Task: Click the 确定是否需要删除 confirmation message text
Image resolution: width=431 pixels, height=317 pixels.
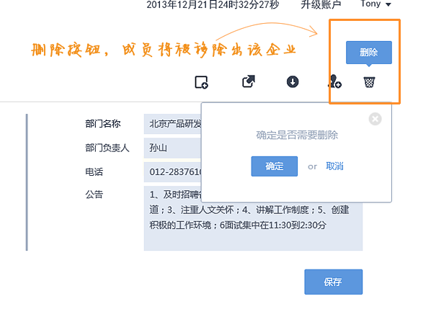Action: (x=297, y=135)
